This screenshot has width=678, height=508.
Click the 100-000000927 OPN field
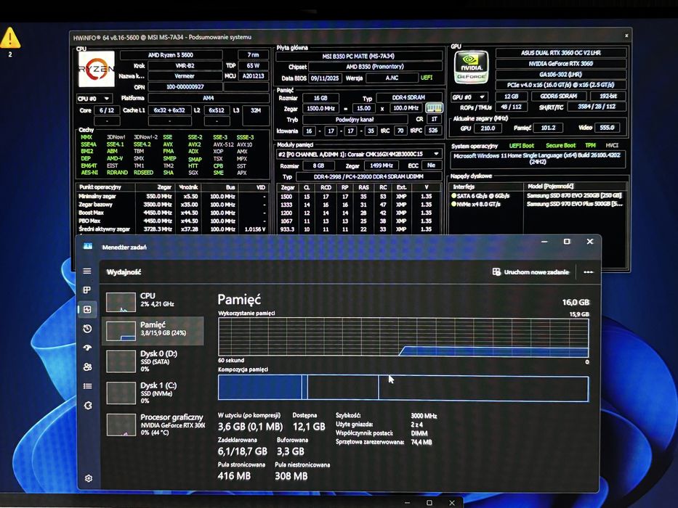point(185,87)
